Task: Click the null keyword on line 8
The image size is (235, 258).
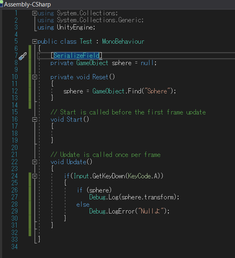Action: [x=147, y=63]
